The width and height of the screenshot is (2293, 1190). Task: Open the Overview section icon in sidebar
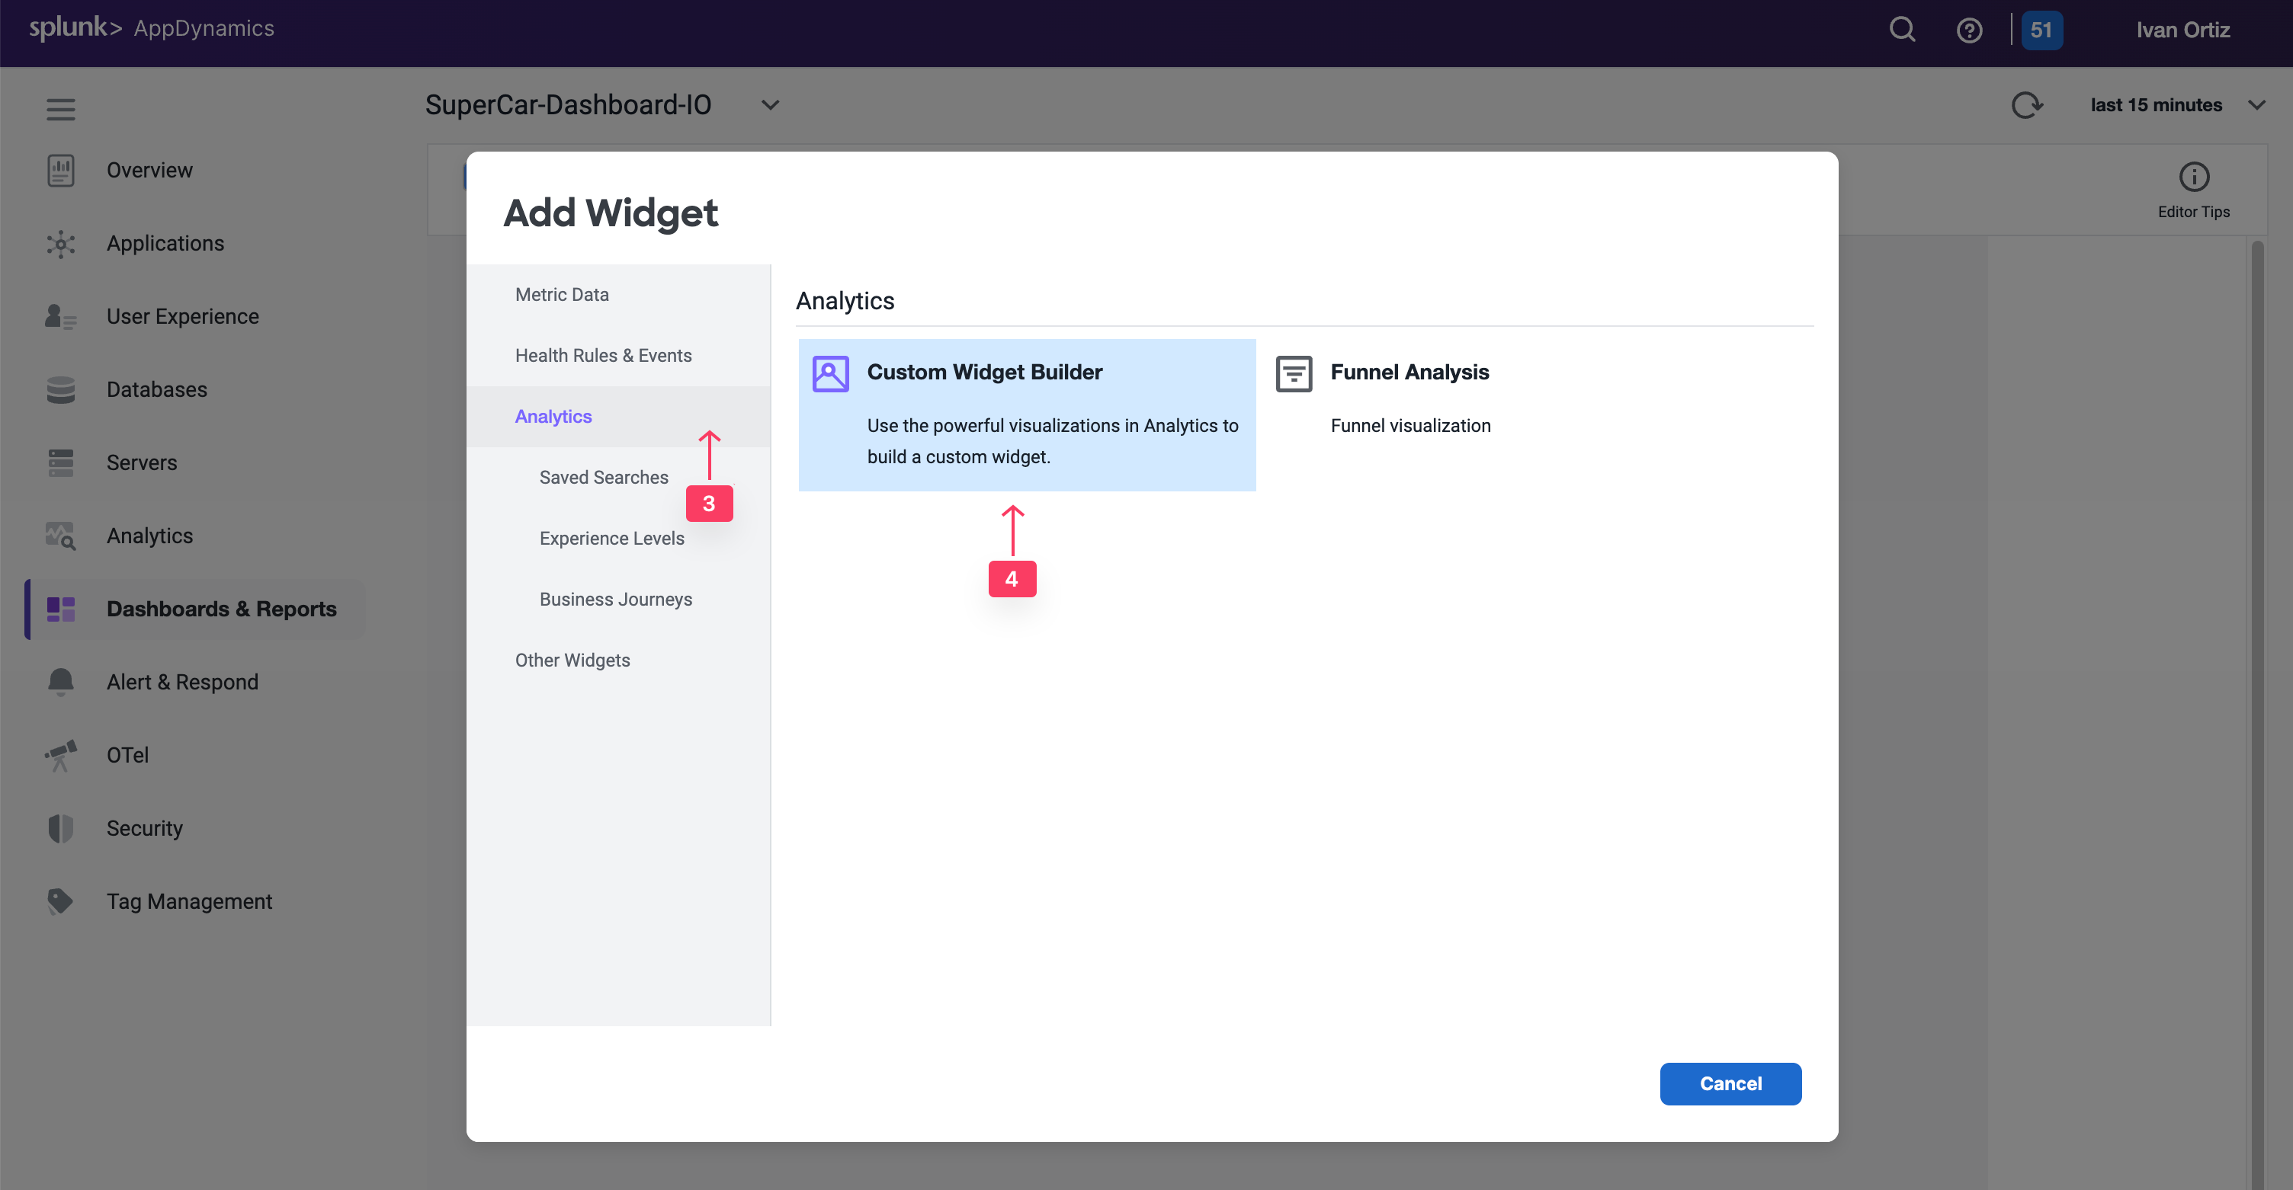click(x=59, y=170)
